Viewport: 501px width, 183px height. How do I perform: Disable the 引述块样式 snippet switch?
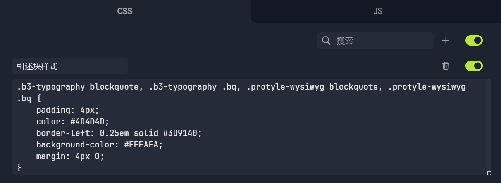pos(474,66)
